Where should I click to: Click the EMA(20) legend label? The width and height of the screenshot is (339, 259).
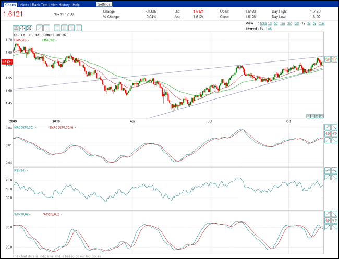pos(20,40)
